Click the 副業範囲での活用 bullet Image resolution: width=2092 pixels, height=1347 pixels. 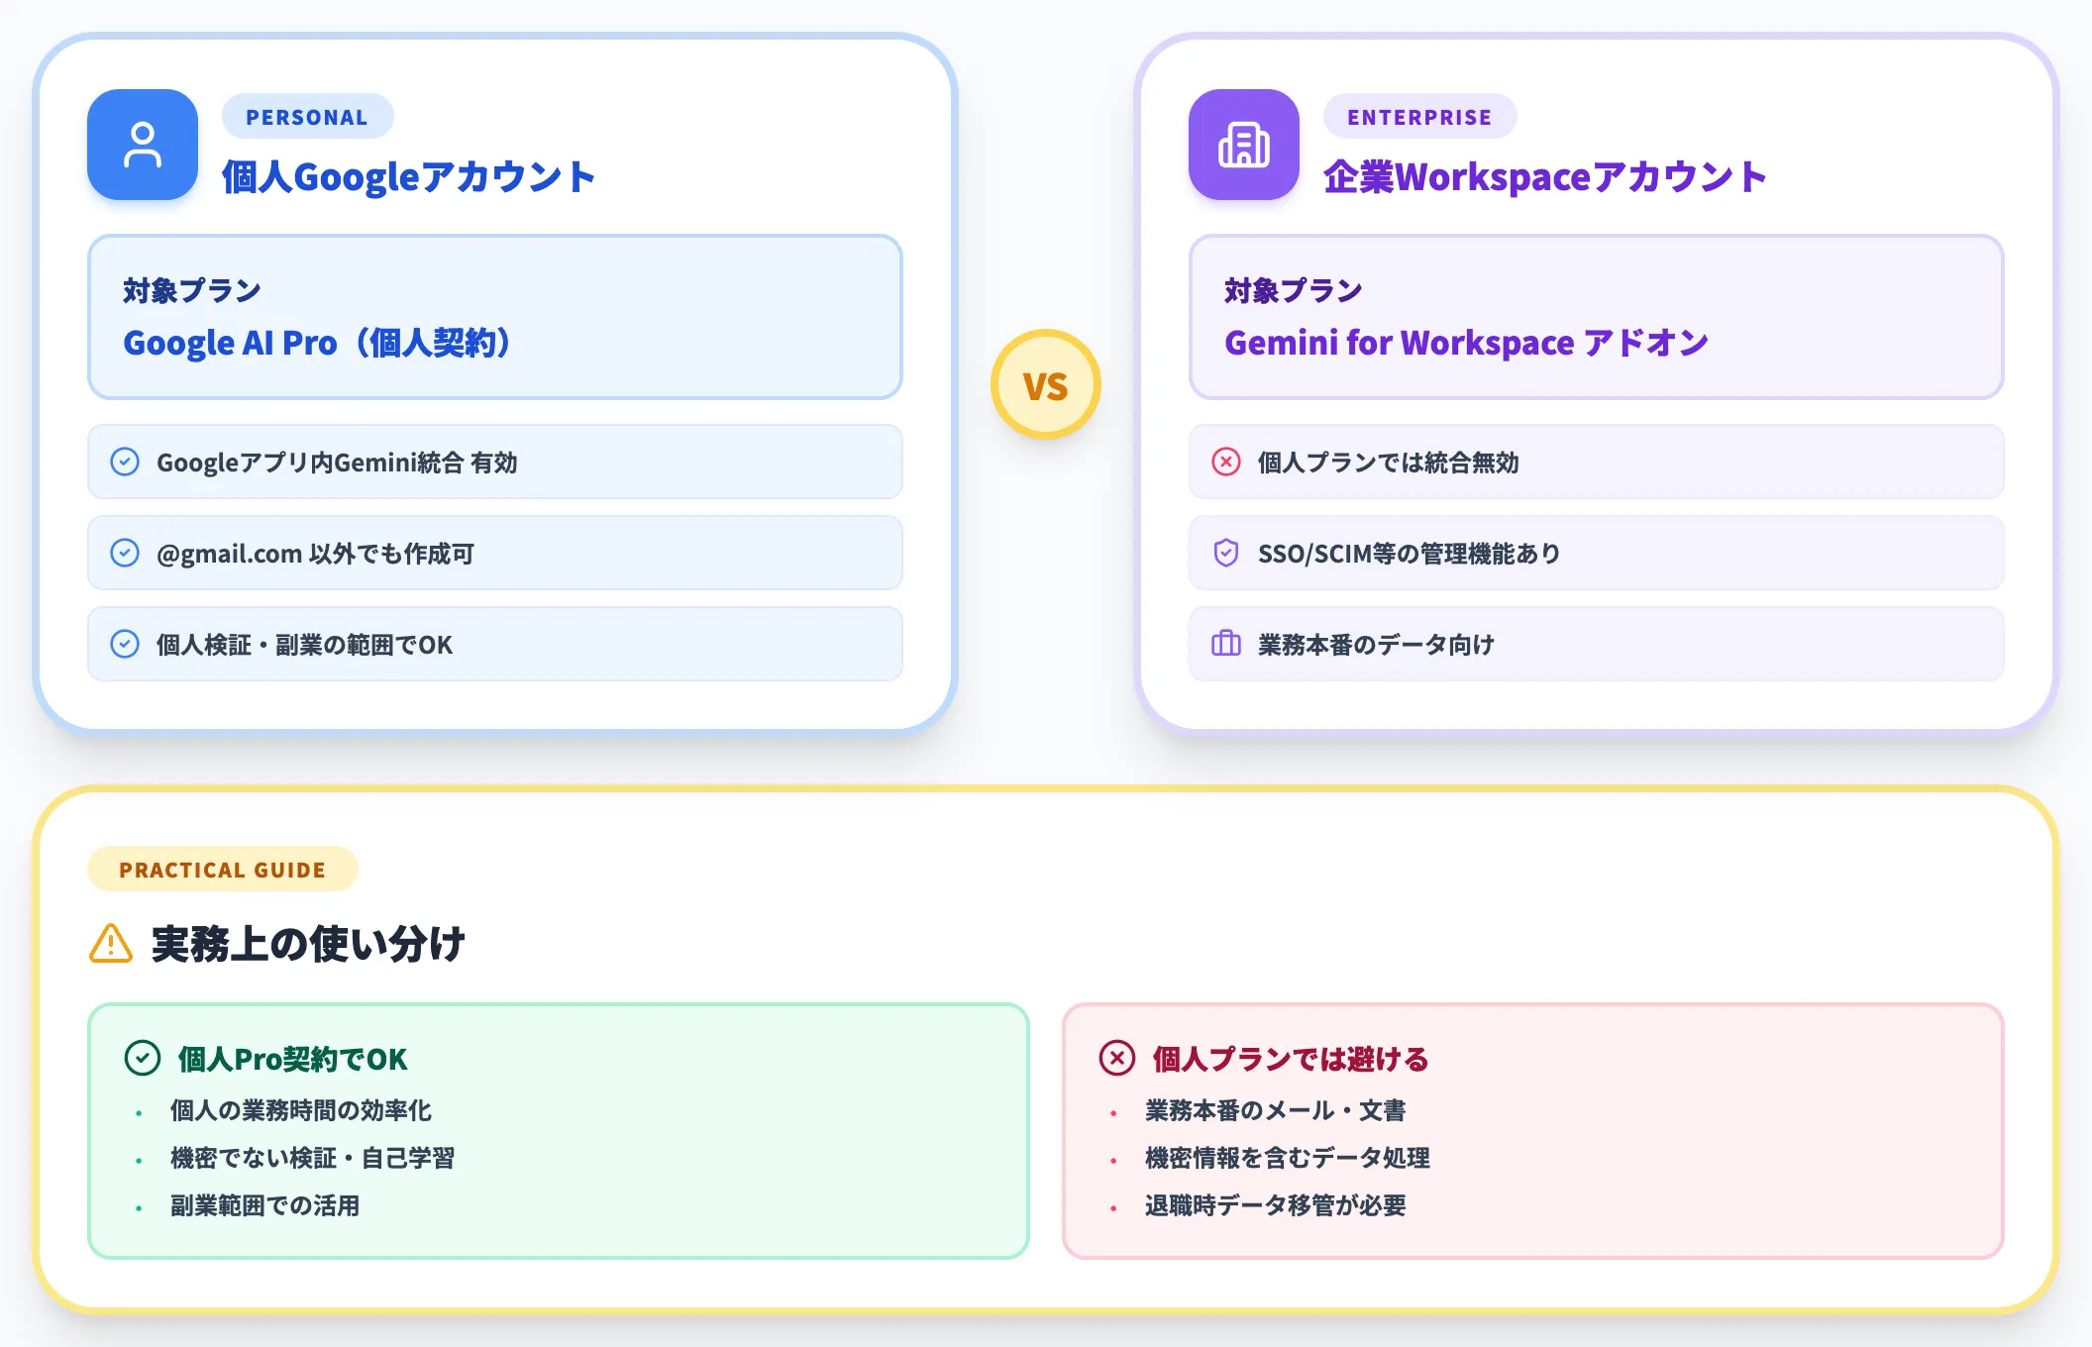(264, 1205)
